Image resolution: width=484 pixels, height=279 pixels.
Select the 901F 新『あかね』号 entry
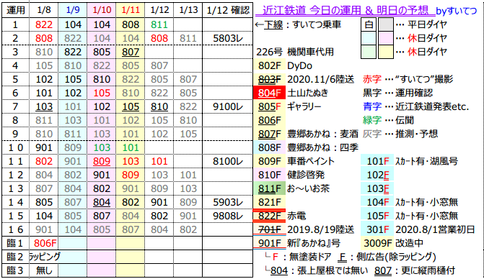pos(297,243)
